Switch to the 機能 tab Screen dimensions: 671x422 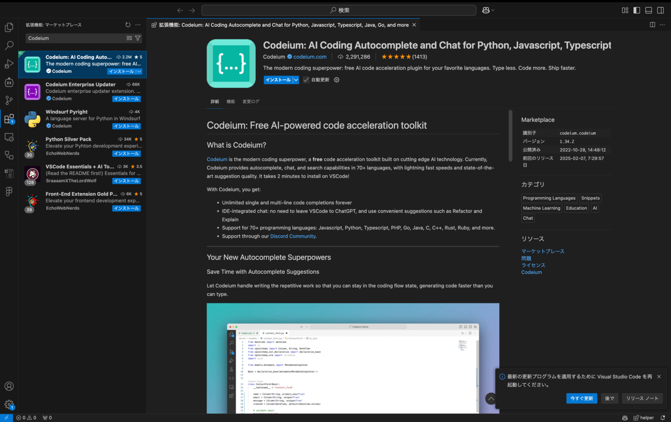(231, 102)
